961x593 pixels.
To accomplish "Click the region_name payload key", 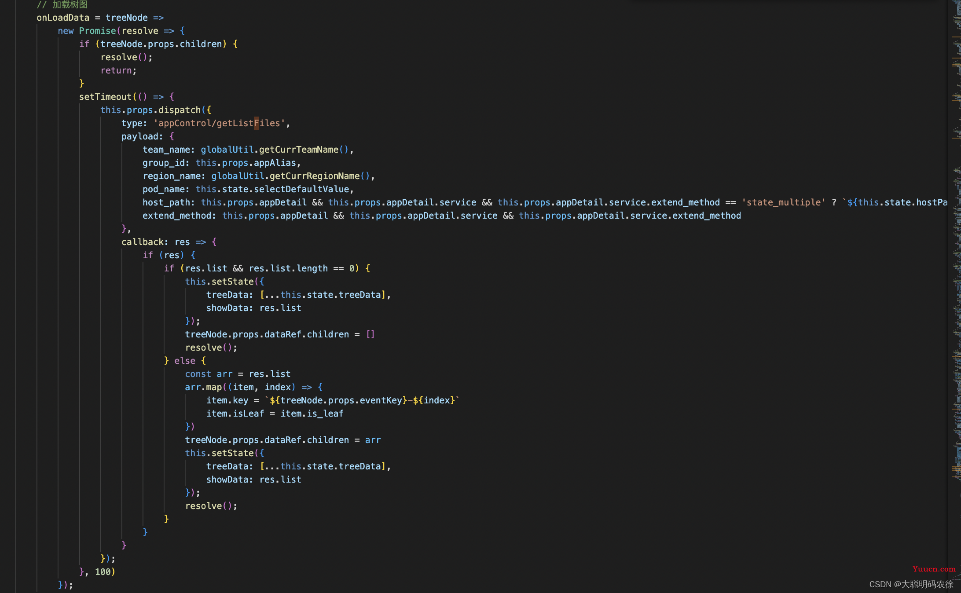I will click(171, 176).
